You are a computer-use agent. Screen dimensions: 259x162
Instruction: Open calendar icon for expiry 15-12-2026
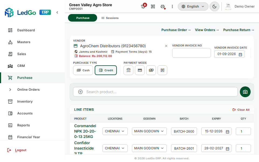point(227,132)
